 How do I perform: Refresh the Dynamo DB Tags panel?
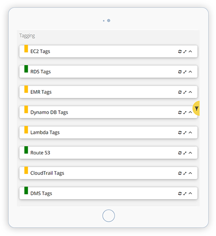180,113
